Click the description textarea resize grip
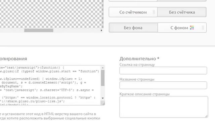This screenshot has width=215, height=121. (x=206, y=116)
